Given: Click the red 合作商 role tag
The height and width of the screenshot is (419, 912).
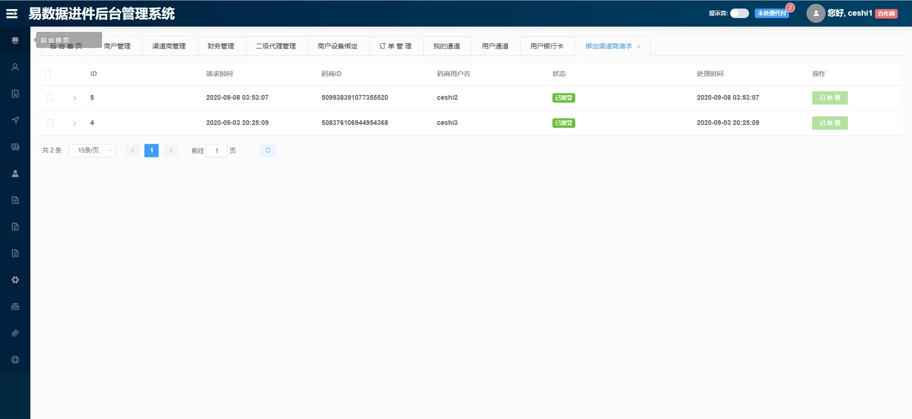Looking at the screenshot, I should (x=886, y=14).
